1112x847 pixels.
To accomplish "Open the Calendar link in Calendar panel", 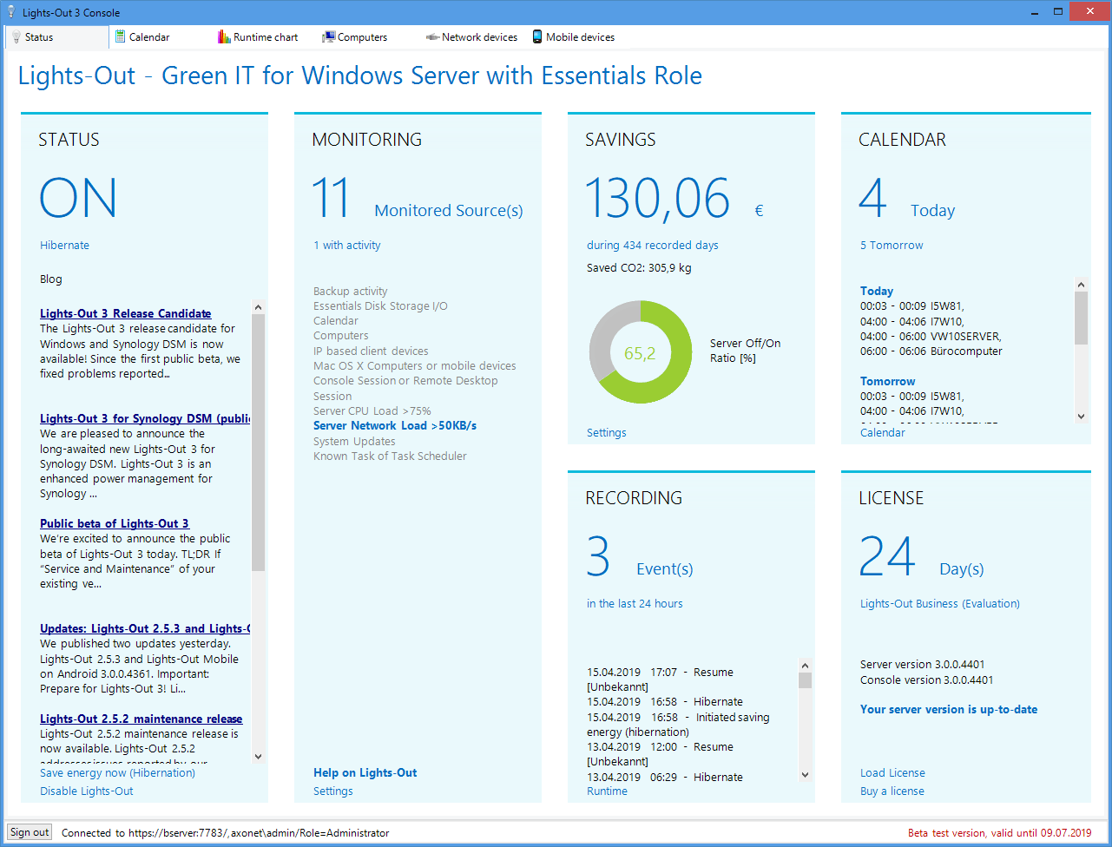I will coord(883,432).
